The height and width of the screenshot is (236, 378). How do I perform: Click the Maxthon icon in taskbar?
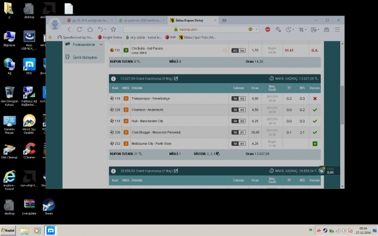coord(50,231)
